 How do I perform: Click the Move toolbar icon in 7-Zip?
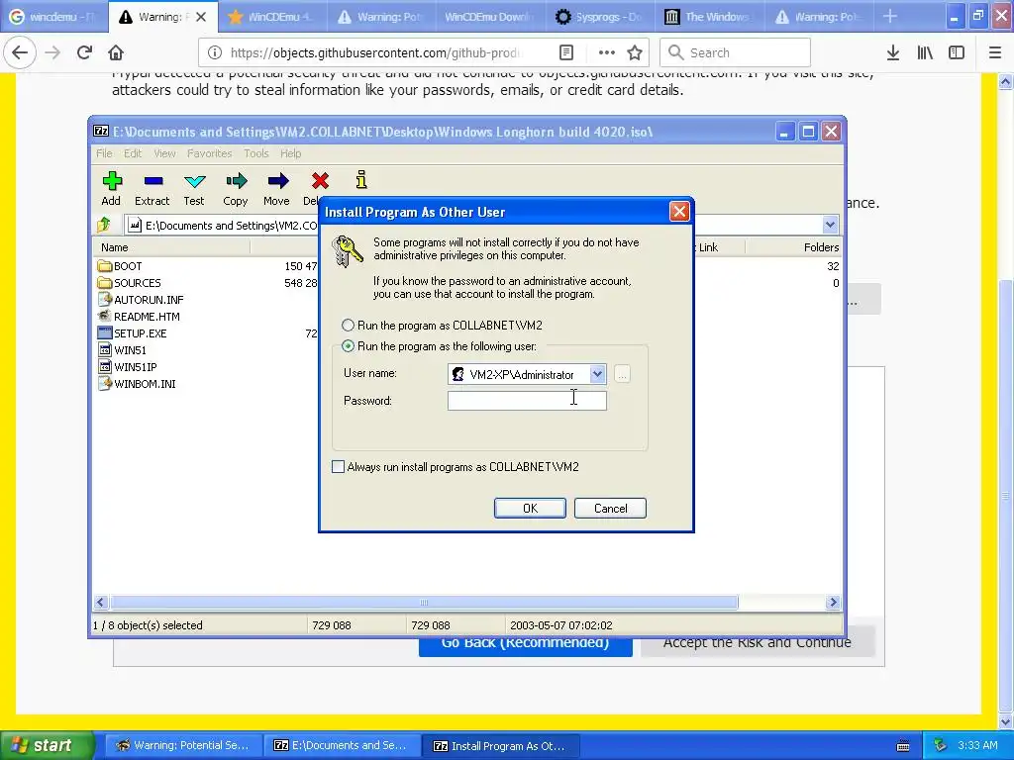[x=277, y=181]
